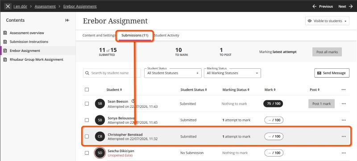Click Sascha Dikiciyan's -- / 100 mark pill
The height and width of the screenshot is (161, 357).
click(x=274, y=153)
